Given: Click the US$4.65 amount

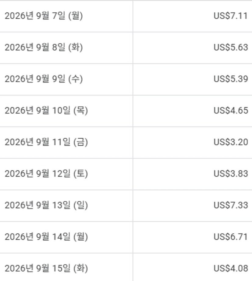Looking at the screenshot, I should pyautogui.click(x=231, y=111).
